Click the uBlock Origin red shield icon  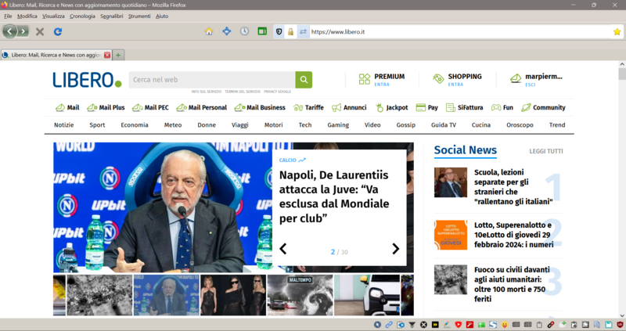tap(620, 325)
